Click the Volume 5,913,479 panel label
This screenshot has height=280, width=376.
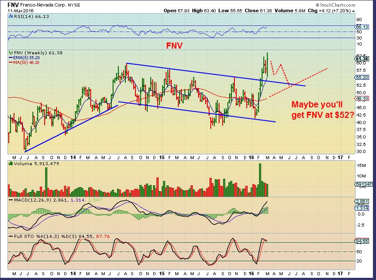[x=36, y=164]
